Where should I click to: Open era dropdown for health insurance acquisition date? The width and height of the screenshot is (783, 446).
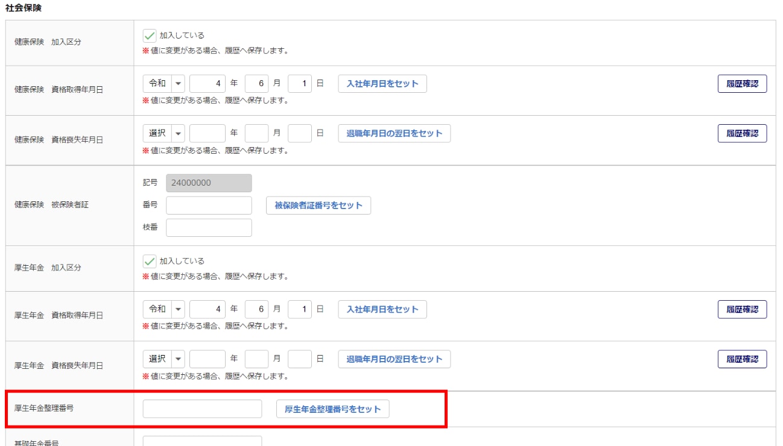163,84
